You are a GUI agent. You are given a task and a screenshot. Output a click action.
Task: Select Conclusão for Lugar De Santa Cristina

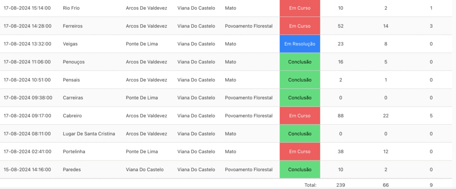[x=300, y=134]
